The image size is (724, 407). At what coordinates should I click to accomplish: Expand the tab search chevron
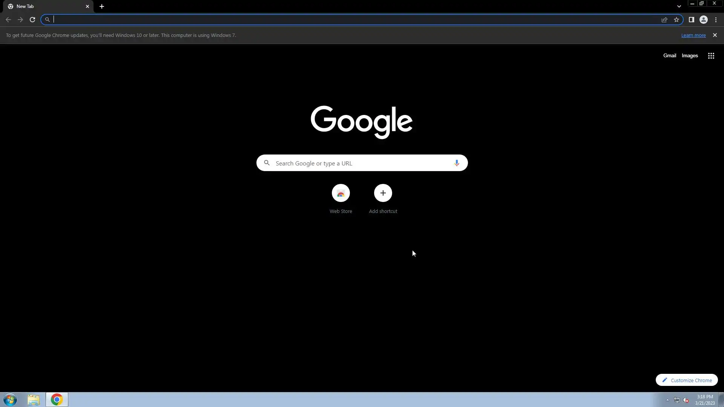click(x=679, y=6)
